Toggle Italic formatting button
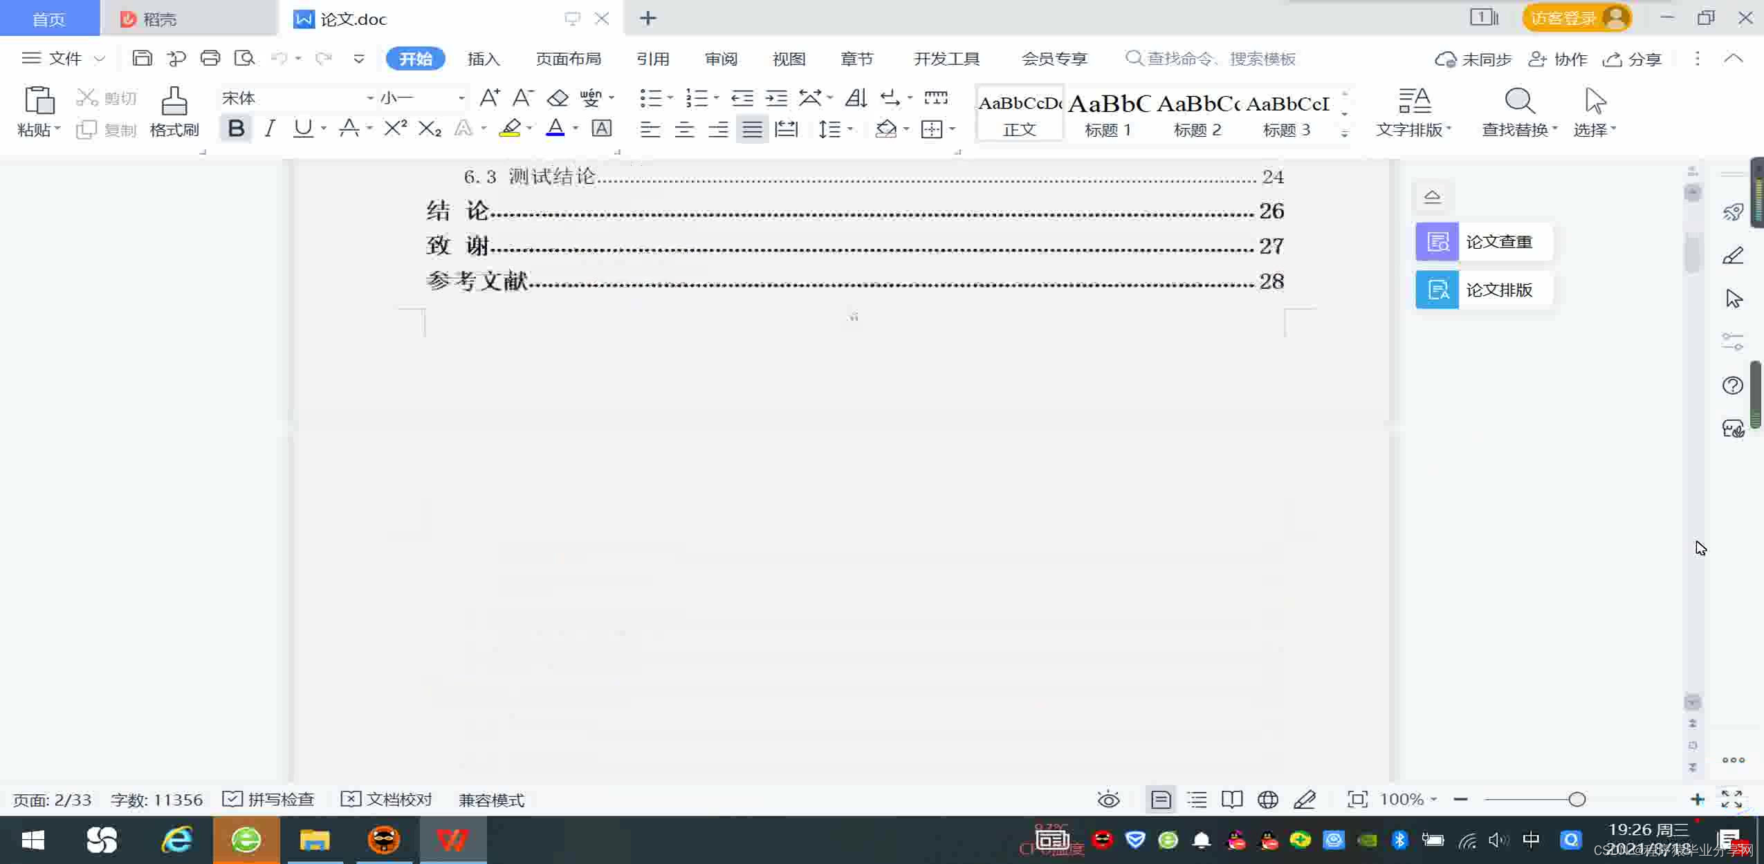The width and height of the screenshot is (1764, 864). tap(270, 129)
